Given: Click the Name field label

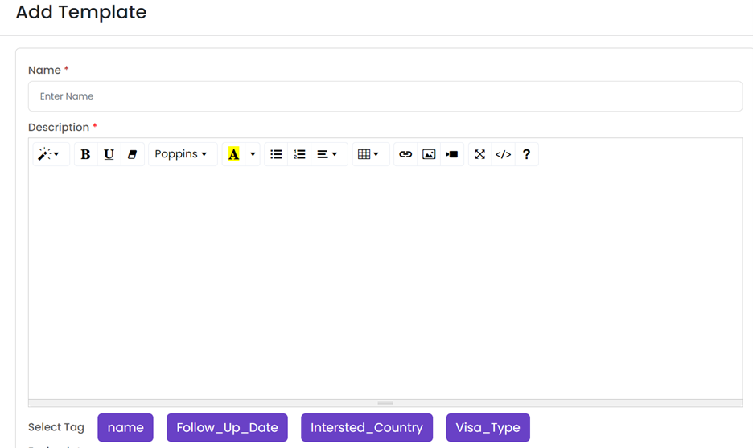Looking at the screenshot, I should coord(45,71).
